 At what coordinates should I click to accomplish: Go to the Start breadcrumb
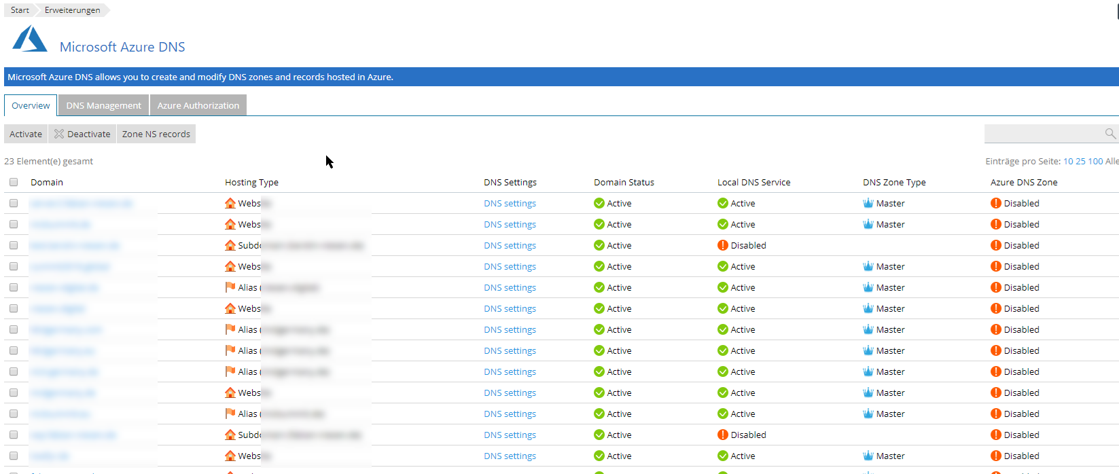click(20, 10)
